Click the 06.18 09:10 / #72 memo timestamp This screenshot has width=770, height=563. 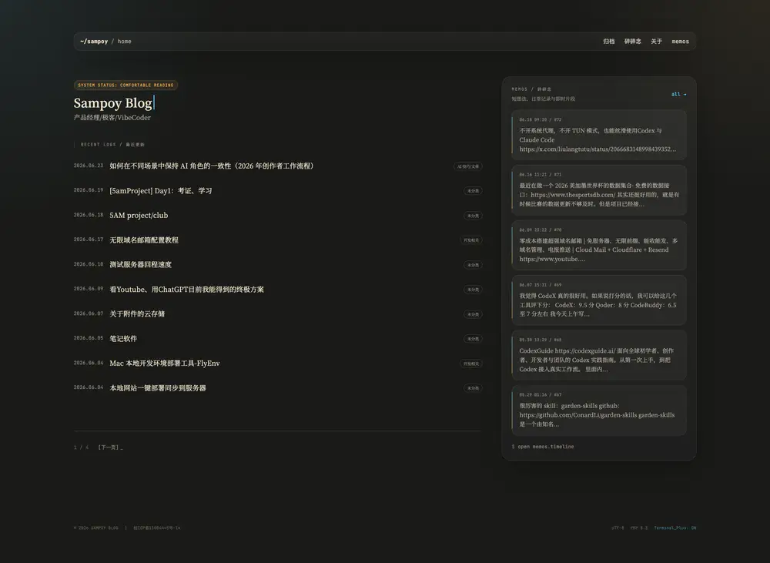click(541, 119)
